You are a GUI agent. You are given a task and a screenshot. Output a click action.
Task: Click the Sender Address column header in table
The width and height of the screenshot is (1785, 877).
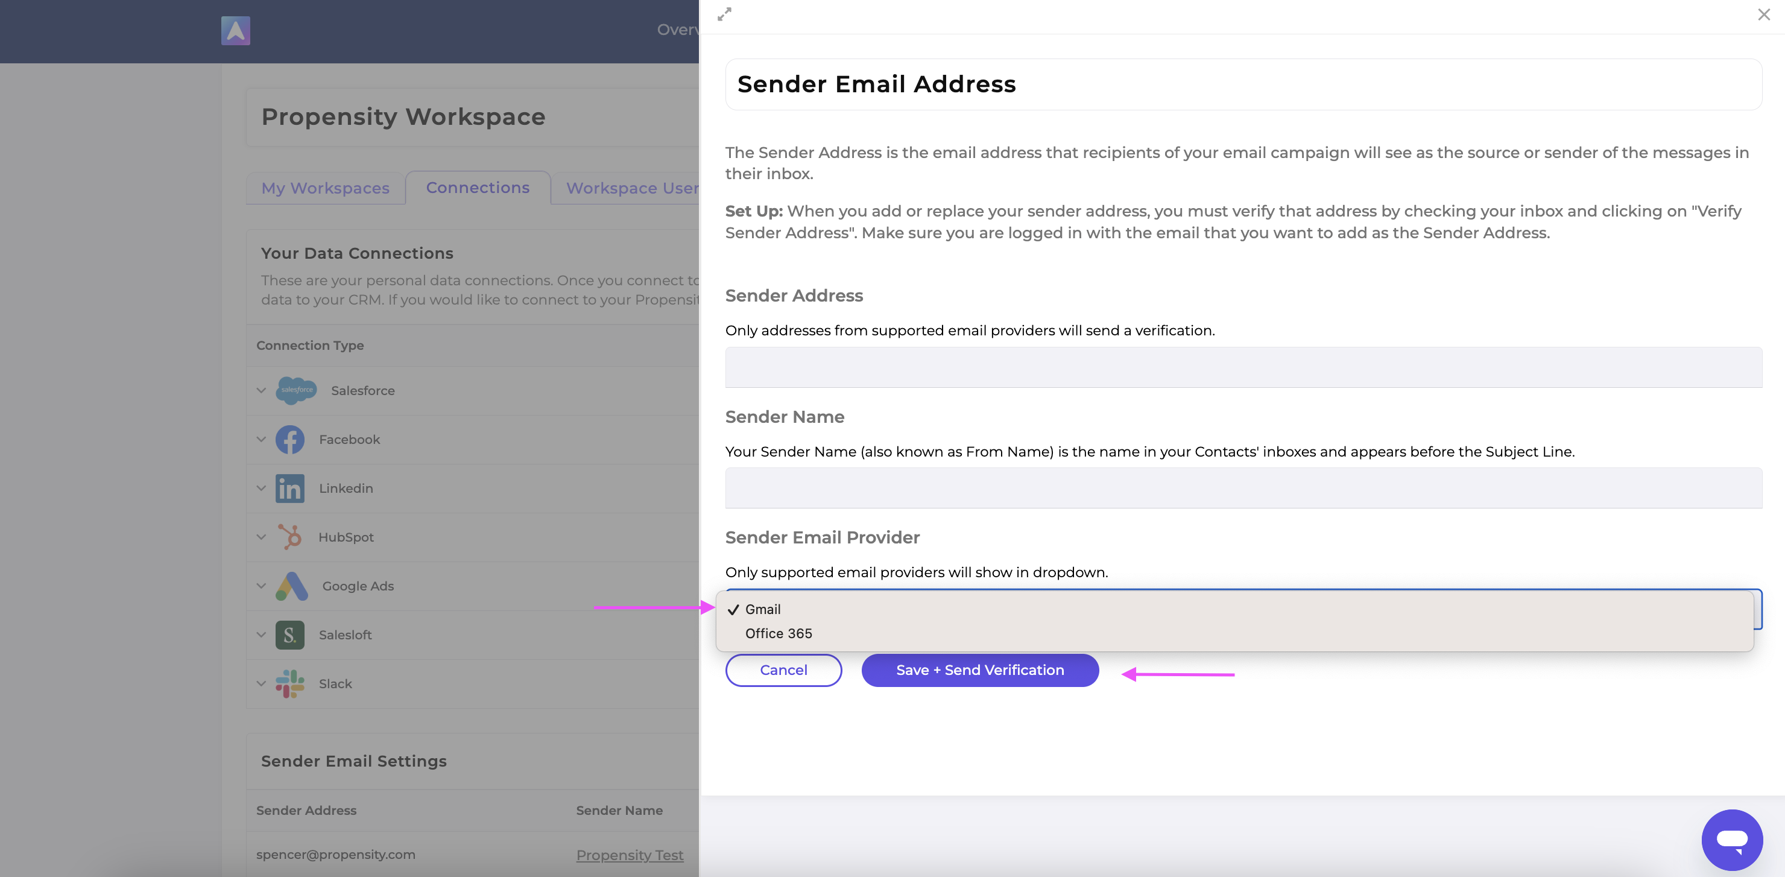pyautogui.click(x=306, y=811)
